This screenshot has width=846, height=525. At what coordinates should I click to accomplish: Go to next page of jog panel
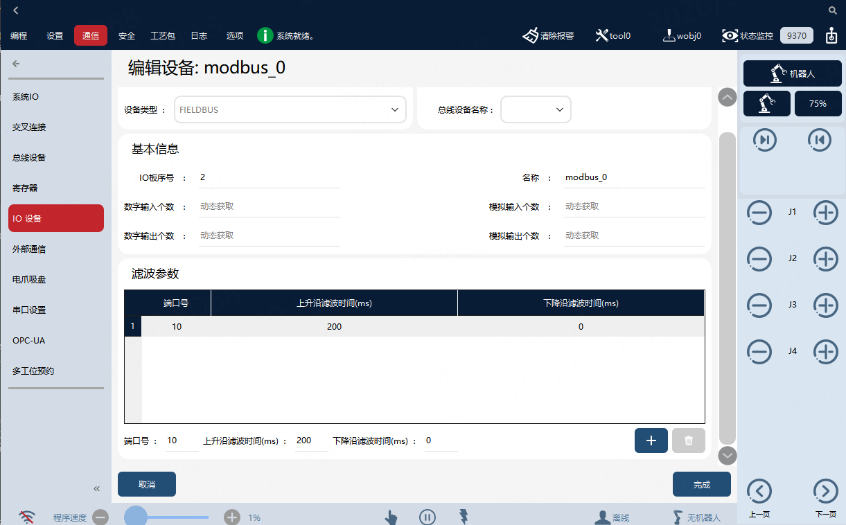click(825, 491)
